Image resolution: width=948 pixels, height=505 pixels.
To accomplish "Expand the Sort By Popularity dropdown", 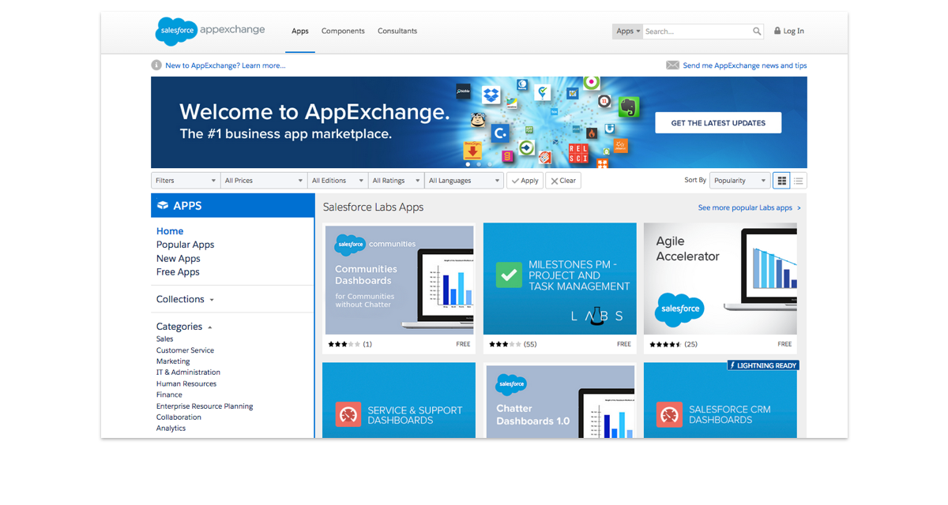I will [739, 181].
